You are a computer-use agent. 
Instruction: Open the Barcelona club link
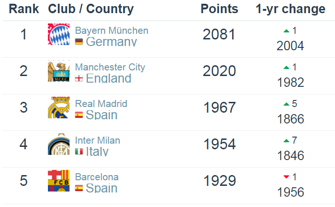click(97, 177)
